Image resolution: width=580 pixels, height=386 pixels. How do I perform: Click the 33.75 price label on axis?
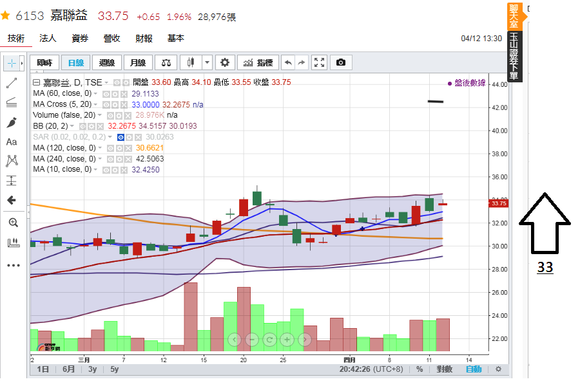click(x=499, y=203)
